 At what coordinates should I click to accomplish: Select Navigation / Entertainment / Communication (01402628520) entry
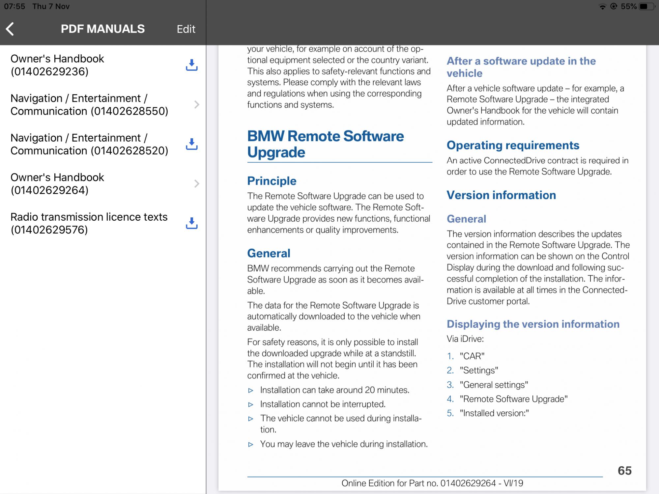point(103,144)
